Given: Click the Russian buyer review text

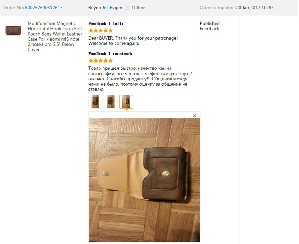Looking at the screenshot, I should click(140, 79).
